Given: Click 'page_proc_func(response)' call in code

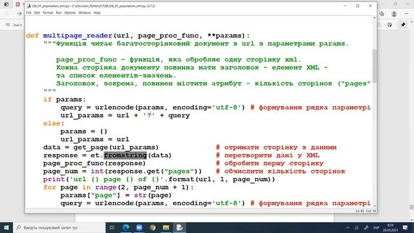Looking at the screenshot, I should point(94,163).
